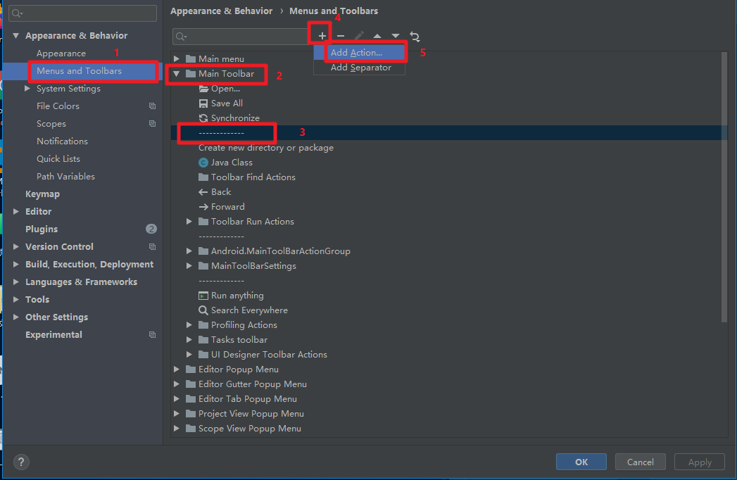
Task: Select Appearance settings page
Action: point(61,53)
